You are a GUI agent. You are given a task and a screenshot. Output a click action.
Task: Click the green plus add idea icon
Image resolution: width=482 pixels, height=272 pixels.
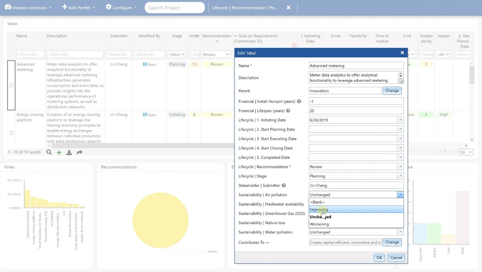coord(59,152)
